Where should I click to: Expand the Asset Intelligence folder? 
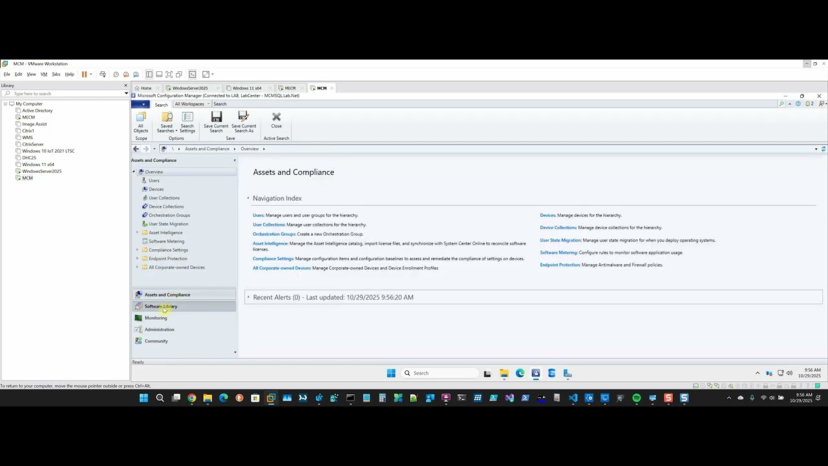tap(137, 232)
